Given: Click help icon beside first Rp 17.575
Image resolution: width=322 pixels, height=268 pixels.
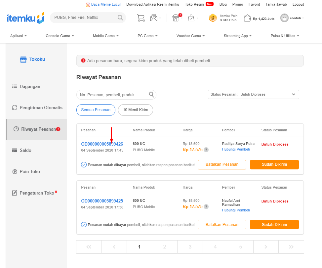Looking at the screenshot, I should coord(206,150).
